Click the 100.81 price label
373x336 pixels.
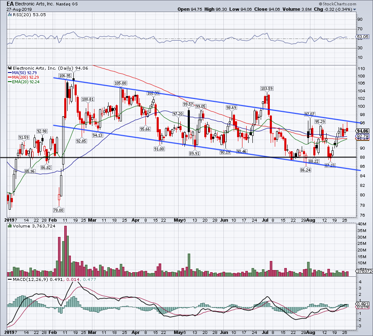click(88, 99)
